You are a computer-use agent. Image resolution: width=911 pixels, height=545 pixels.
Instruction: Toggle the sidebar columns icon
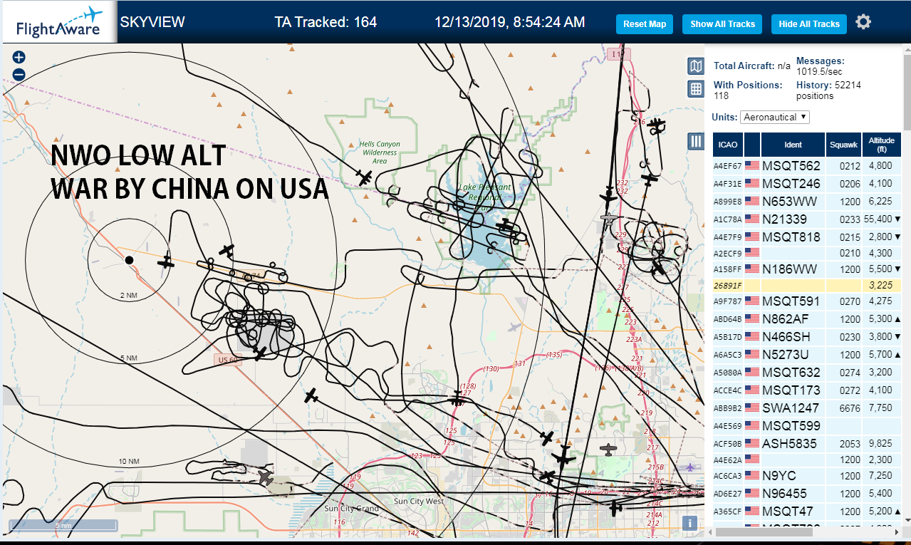[696, 141]
